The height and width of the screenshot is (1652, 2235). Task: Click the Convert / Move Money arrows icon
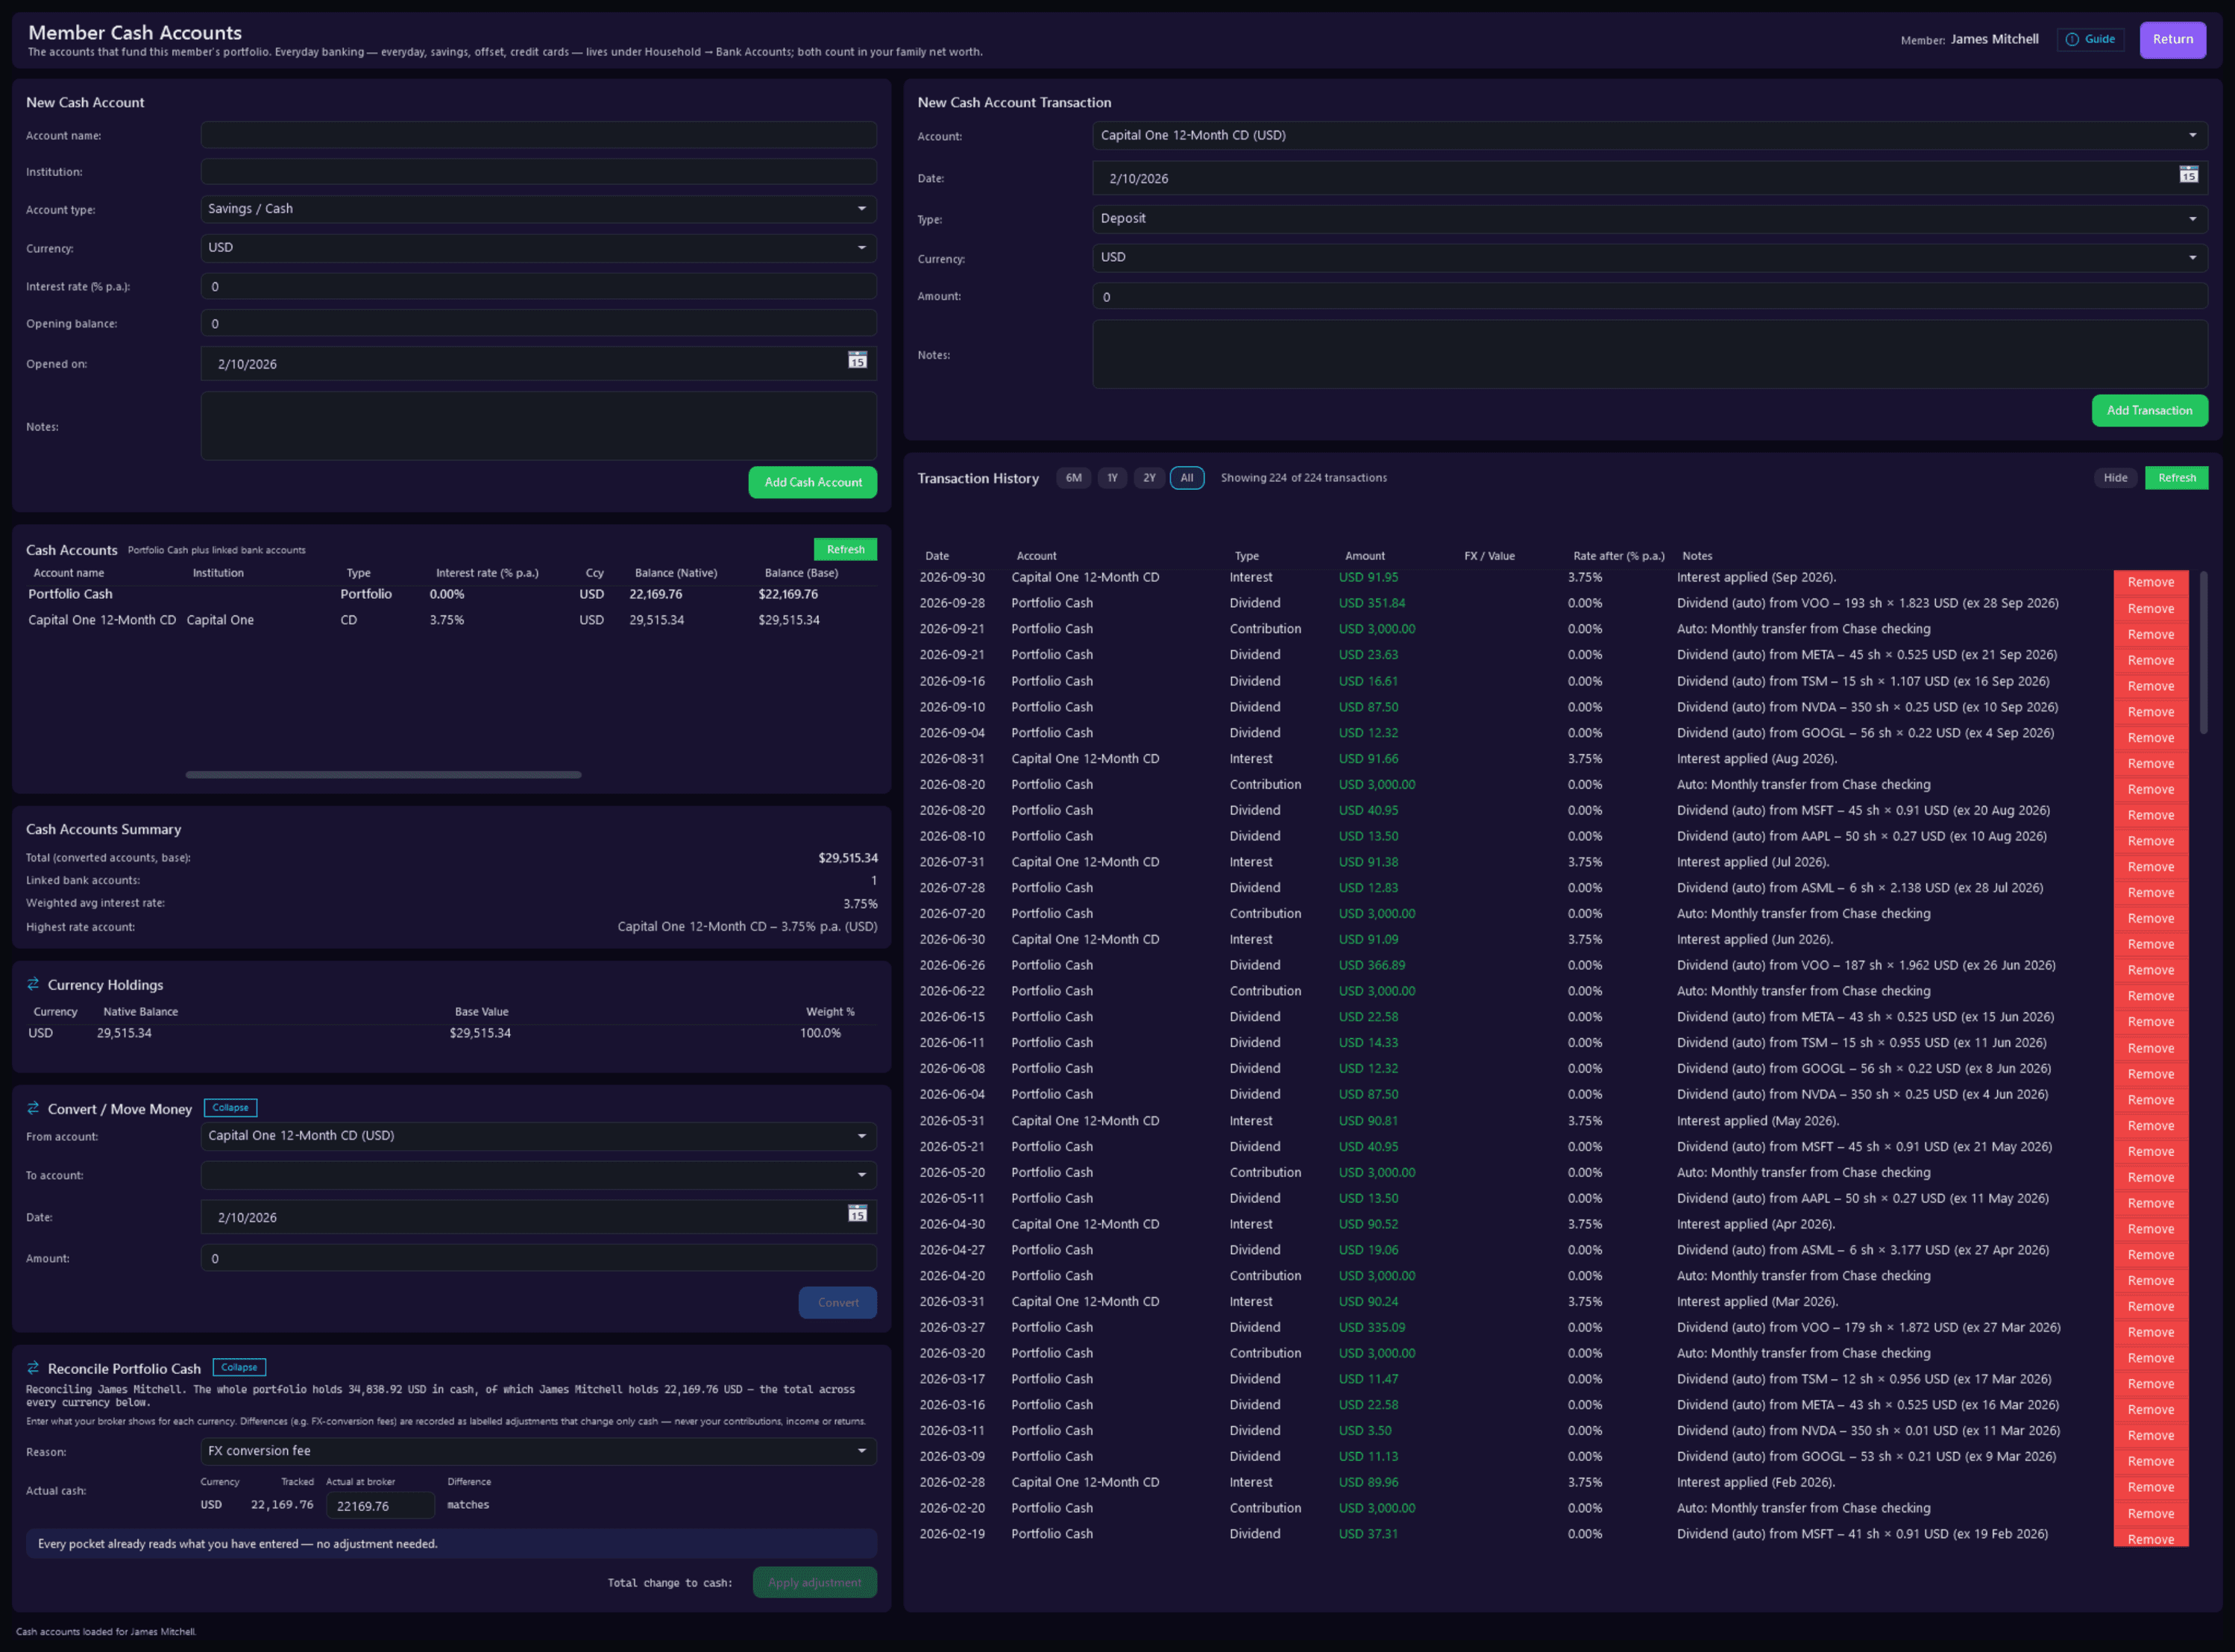(x=33, y=1108)
